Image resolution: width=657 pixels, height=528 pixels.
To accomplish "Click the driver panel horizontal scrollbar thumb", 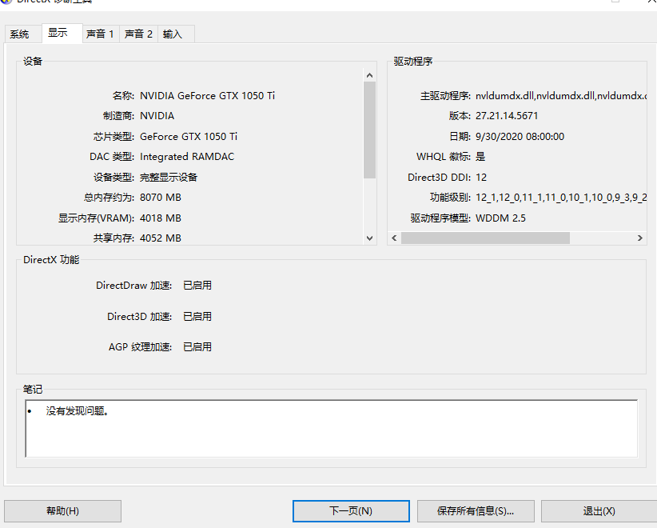I will [x=485, y=238].
